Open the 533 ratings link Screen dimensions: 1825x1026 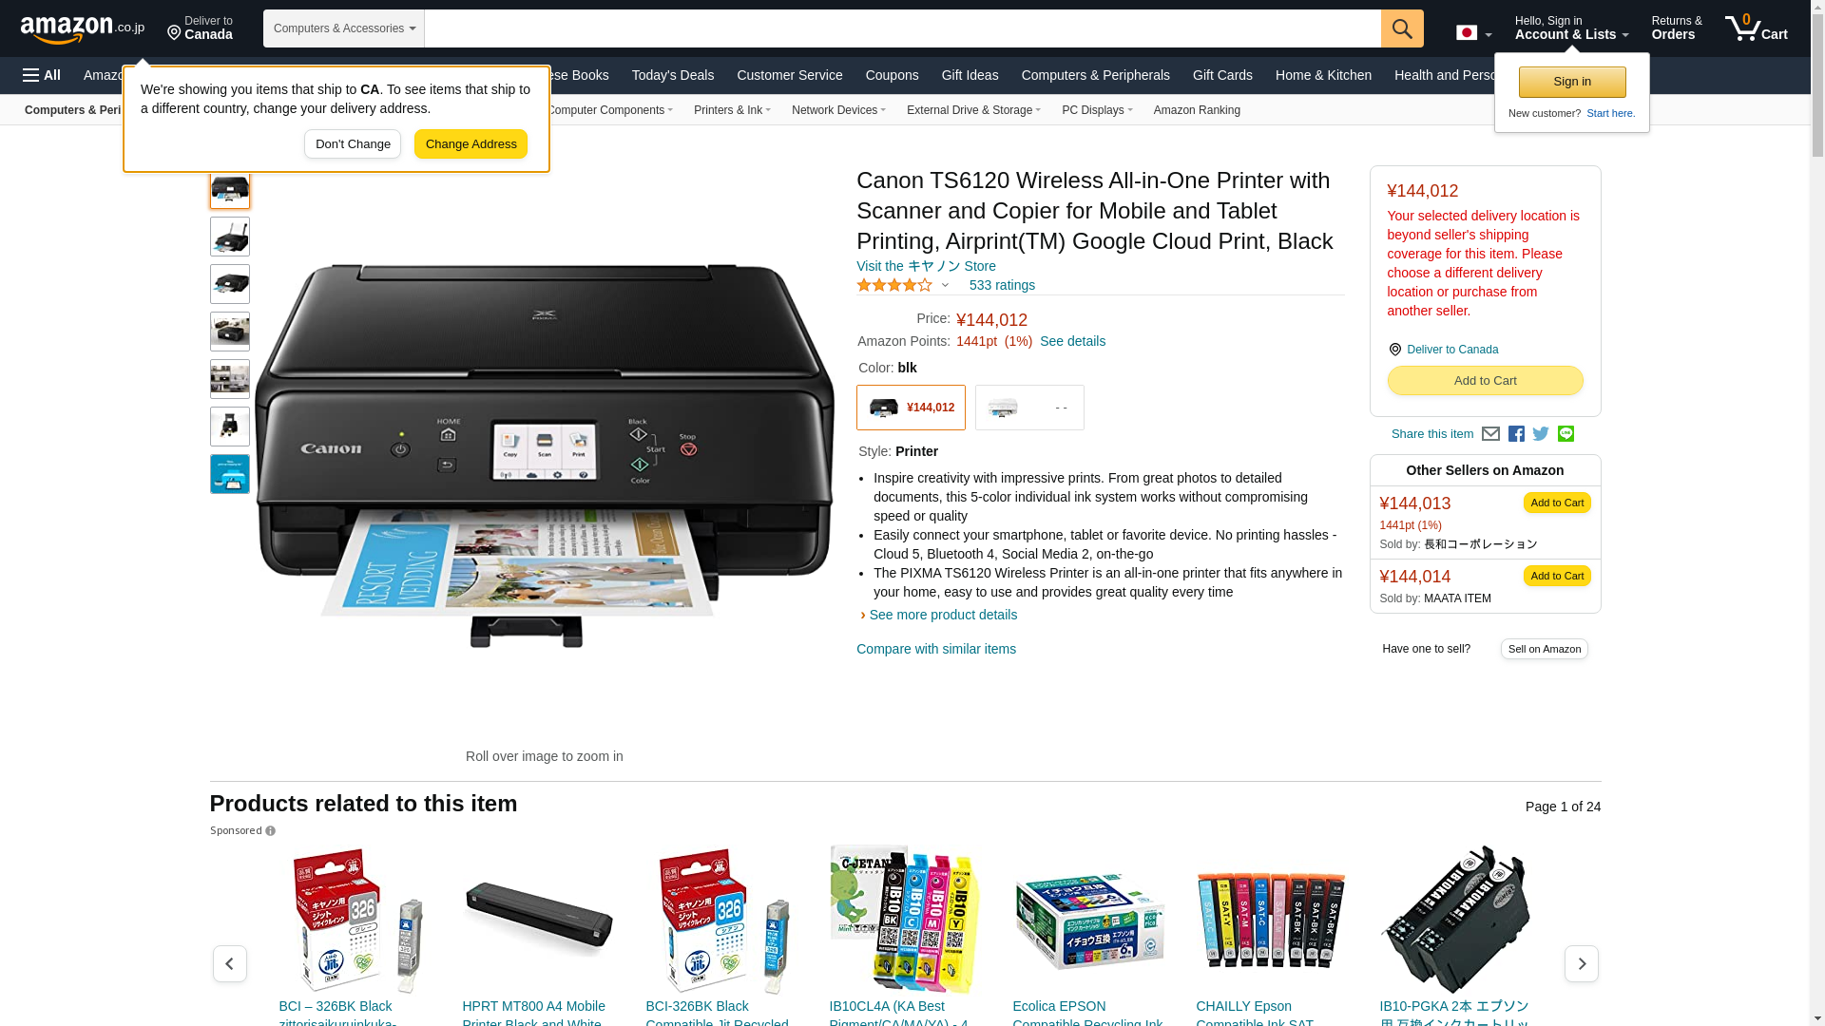[x=1002, y=285]
